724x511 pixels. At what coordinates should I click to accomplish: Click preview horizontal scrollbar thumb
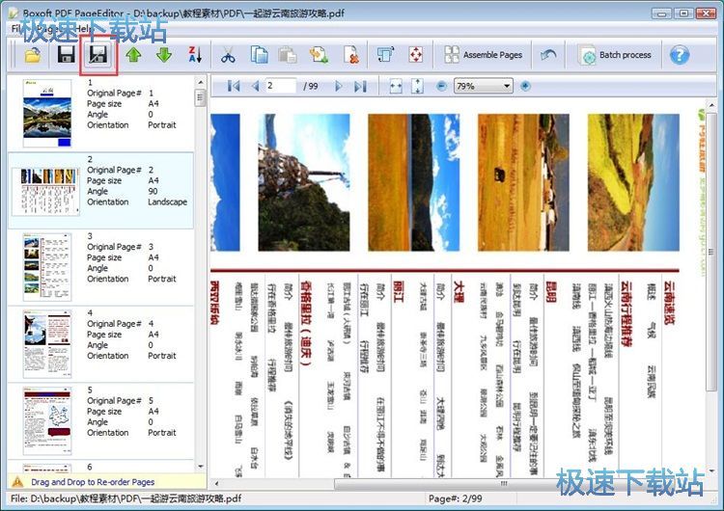(x=503, y=484)
